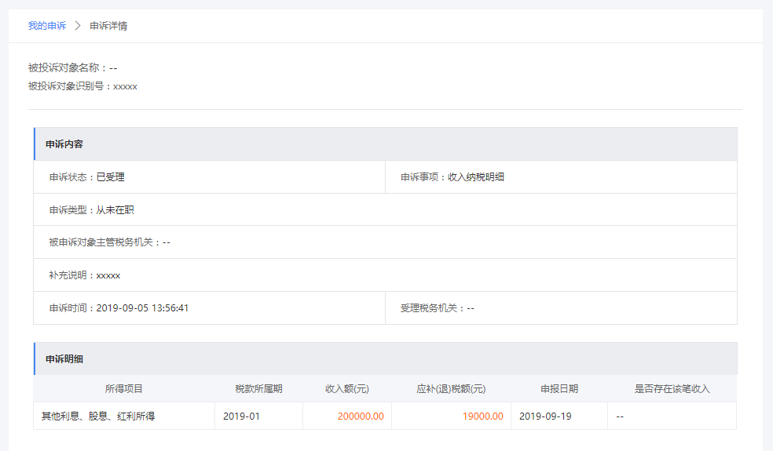The height and width of the screenshot is (451, 773).
Task: Click the 申诉明细 section header
Action: click(64, 359)
